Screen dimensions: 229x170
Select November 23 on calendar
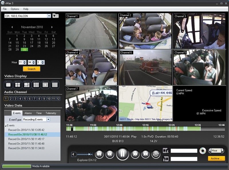coord(24,46)
